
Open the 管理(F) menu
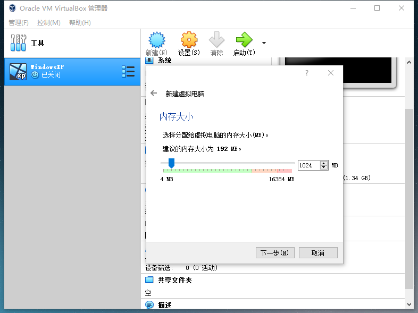(19, 23)
